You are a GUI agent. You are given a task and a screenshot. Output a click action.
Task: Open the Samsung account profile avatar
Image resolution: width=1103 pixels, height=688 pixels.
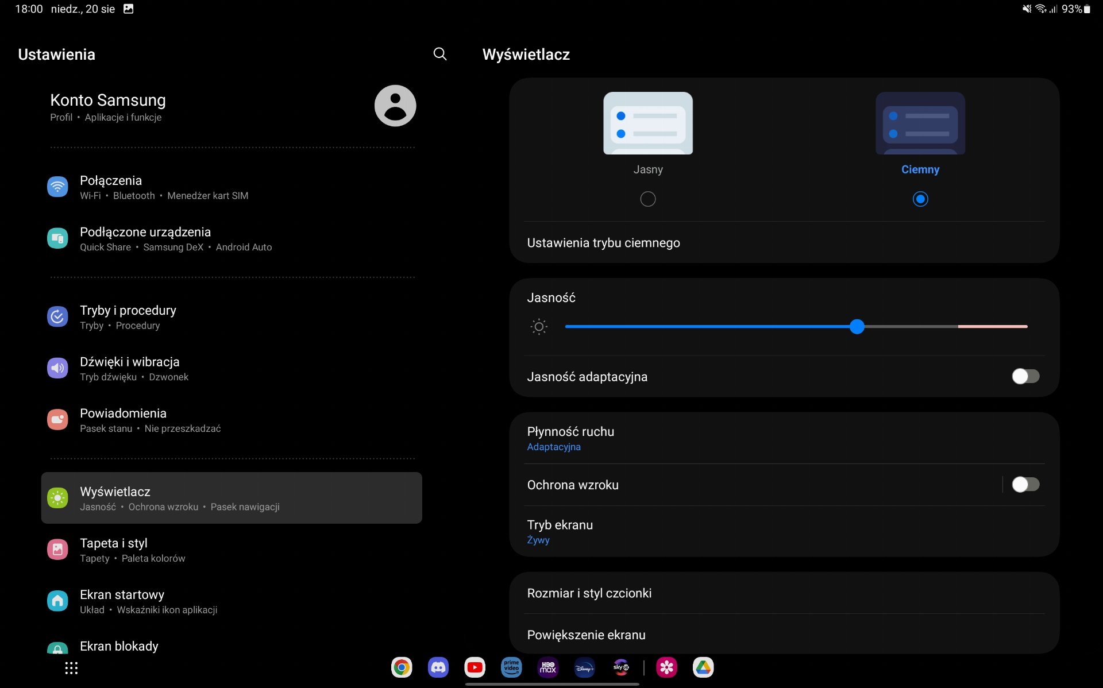point(395,106)
